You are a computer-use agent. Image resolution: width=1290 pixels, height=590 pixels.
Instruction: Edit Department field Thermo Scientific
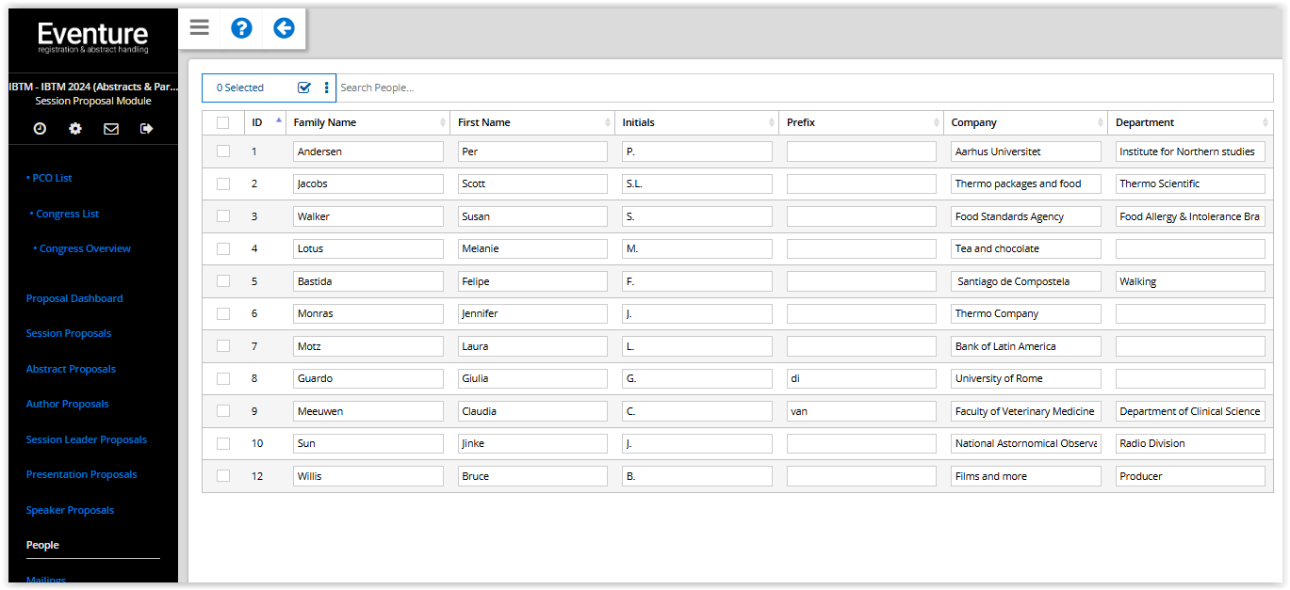tap(1190, 183)
